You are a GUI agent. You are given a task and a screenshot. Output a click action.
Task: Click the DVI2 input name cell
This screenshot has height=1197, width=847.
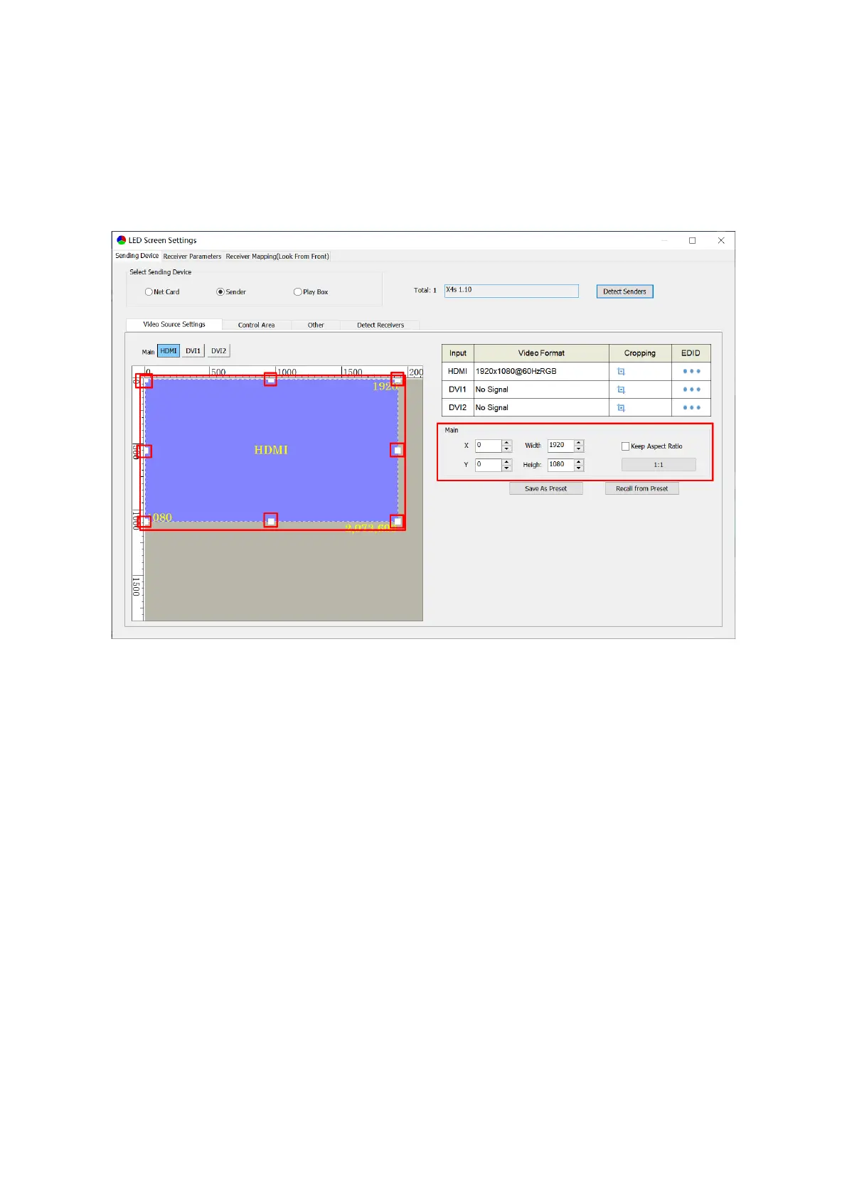pyautogui.click(x=458, y=407)
